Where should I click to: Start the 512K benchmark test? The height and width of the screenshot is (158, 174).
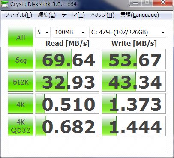point(21,81)
